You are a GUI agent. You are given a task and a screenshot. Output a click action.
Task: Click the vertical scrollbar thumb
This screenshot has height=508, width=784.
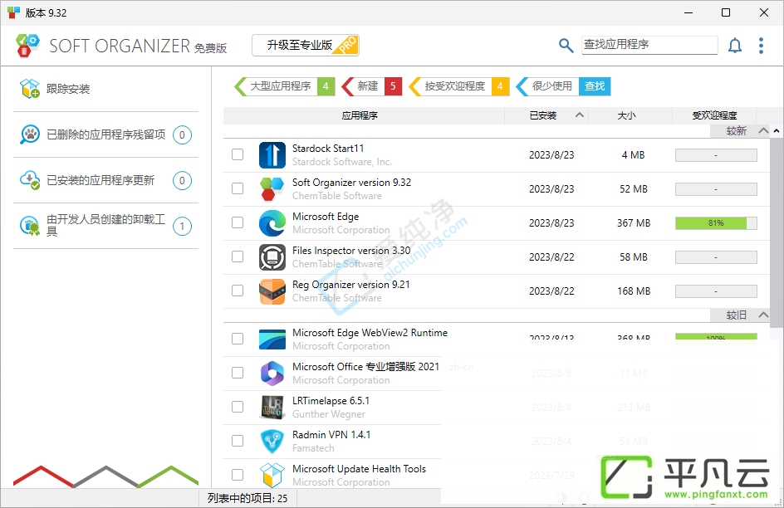[776, 232]
